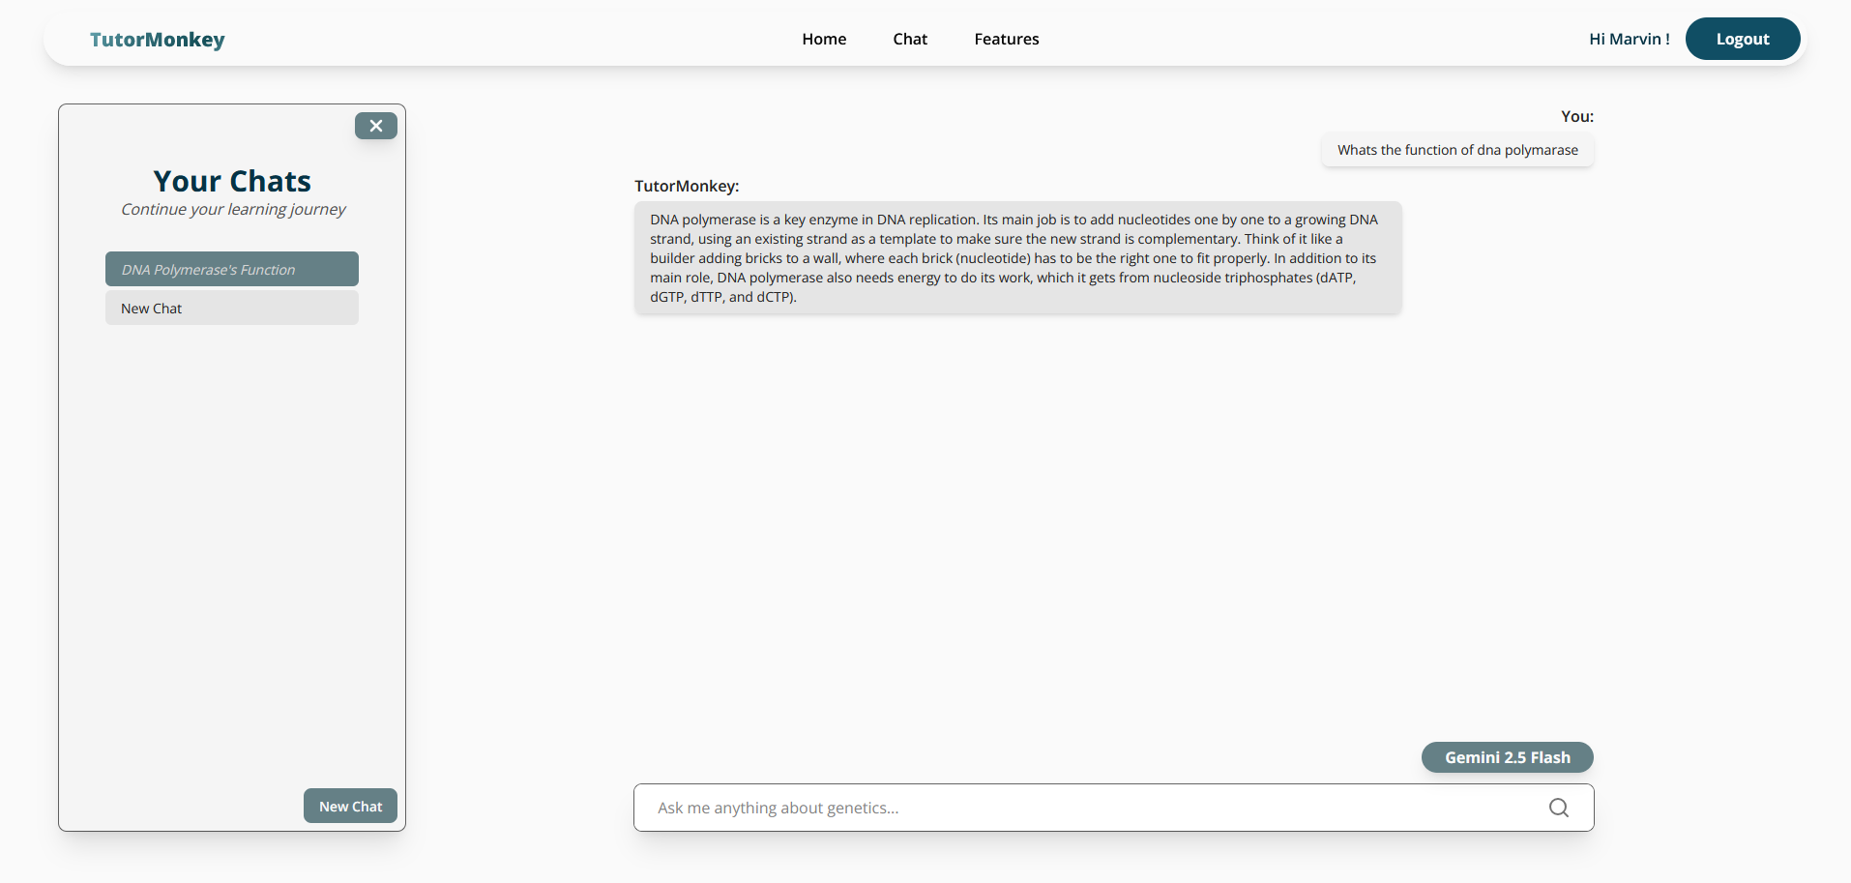1851x883 pixels.
Task: Navigate to the Home menu item
Action: (x=824, y=39)
